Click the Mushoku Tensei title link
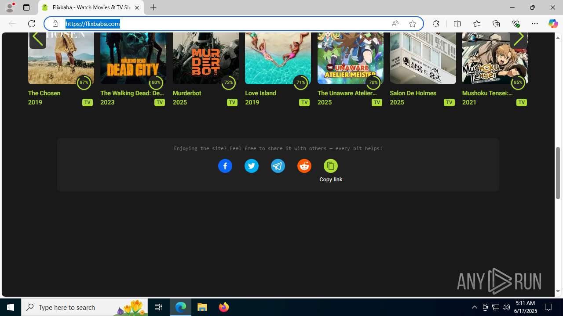Viewport: 563px width, 316px height. coord(487,93)
